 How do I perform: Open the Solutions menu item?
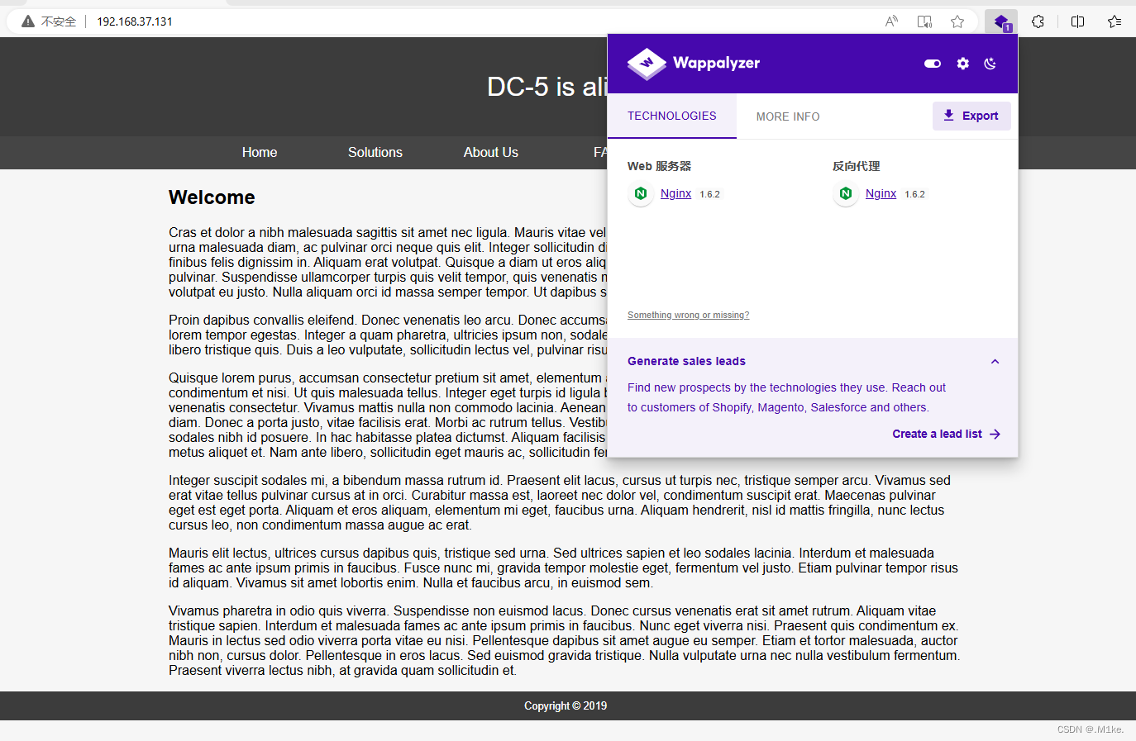(375, 152)
